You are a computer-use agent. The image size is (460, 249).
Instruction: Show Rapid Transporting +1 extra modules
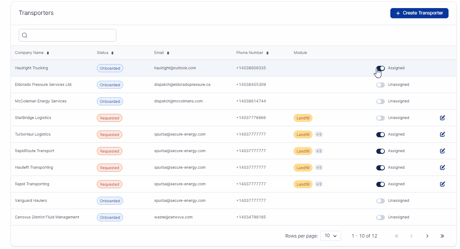319,184
